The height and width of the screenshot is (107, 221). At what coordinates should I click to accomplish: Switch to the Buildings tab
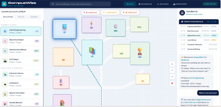coord(8,17)
